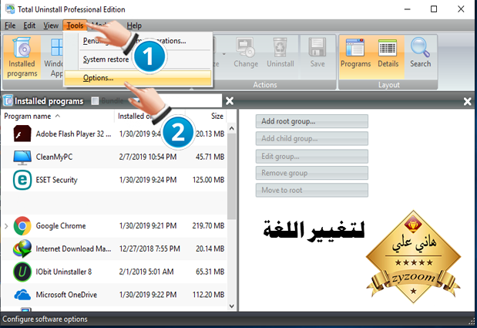Click the Add child group... button
Image resolution: width=477 pixels, height=328 pixels.
pos(312,139)
